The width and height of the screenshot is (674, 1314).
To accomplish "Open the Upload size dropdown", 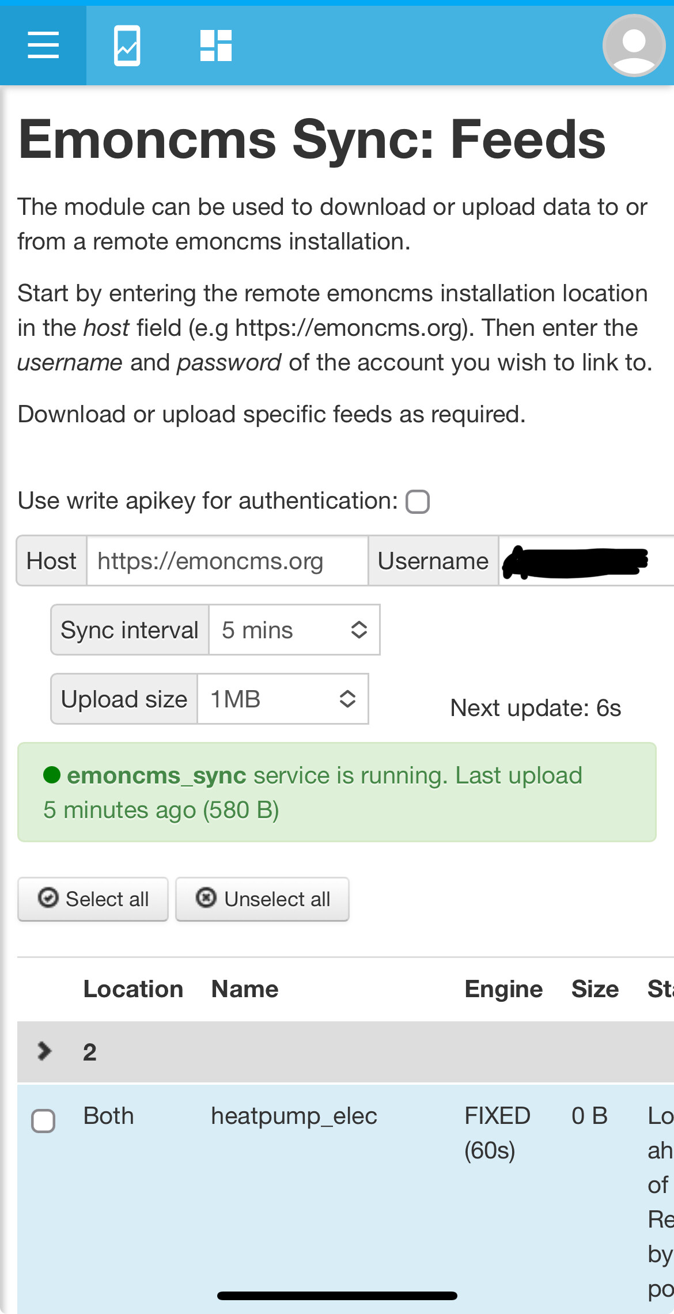I will point(283,699).
